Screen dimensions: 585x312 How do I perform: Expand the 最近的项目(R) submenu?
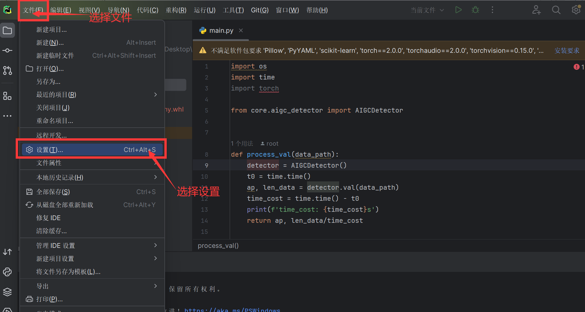click(92, 95)
